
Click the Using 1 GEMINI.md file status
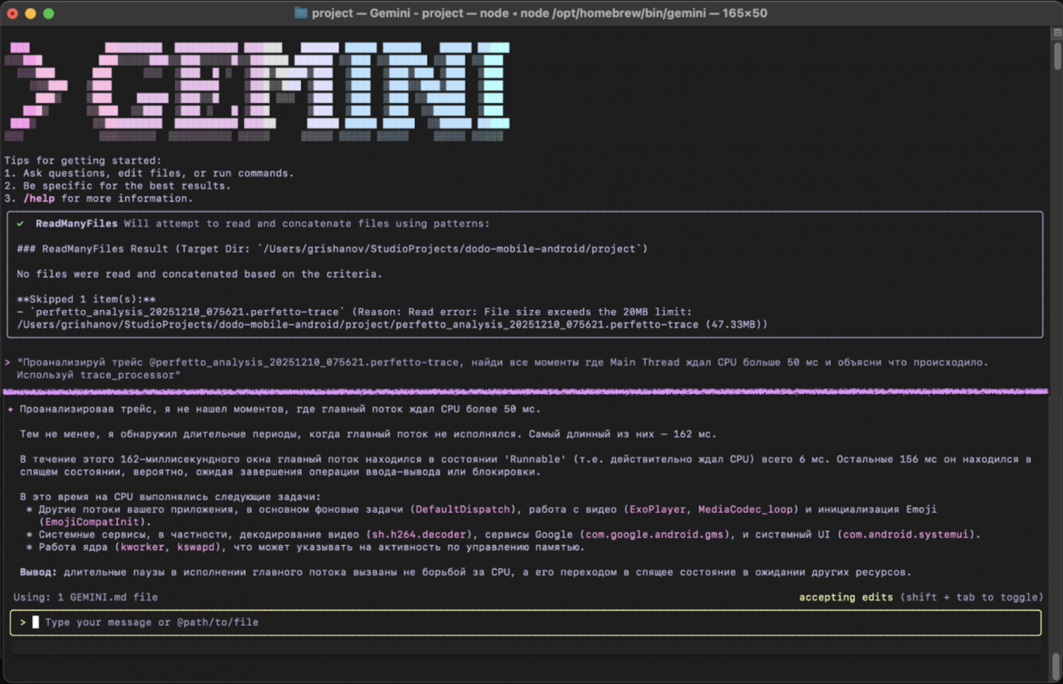pos(85,598)
